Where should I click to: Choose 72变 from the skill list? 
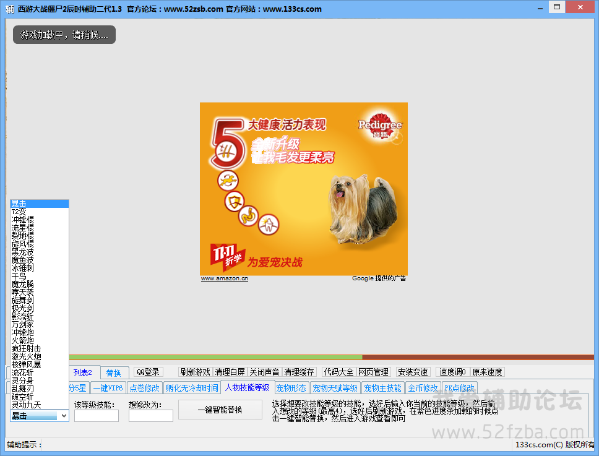click(40, 212)
